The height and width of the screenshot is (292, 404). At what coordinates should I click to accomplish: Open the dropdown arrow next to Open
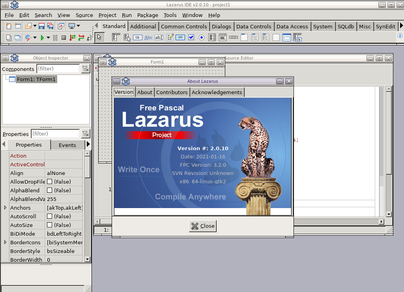pyautogui.click(x=35, y=26)
